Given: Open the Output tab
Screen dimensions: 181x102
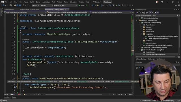Looking at the screenshot, I should pos(14,97).
